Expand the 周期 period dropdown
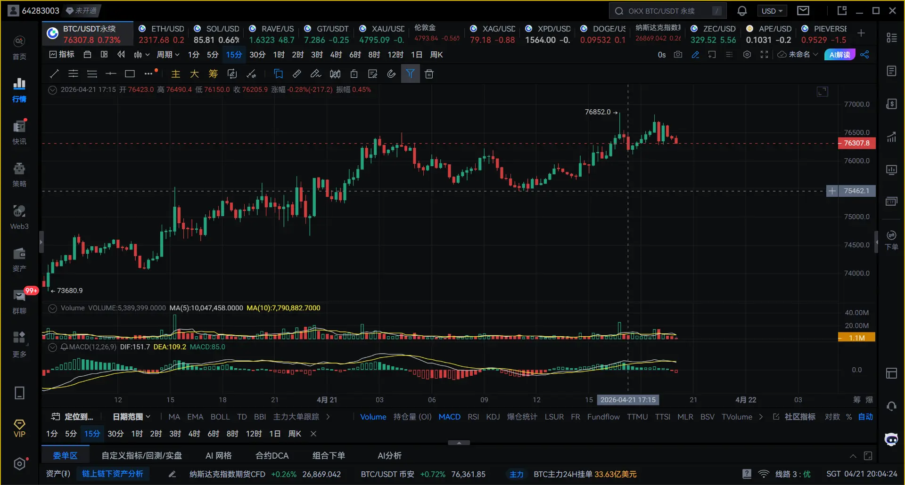The height and width of the screenshot is (485, 905). pos(168,55)
